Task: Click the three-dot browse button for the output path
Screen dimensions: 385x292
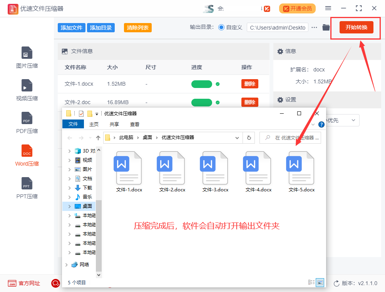Action: [x=314, y=27]
